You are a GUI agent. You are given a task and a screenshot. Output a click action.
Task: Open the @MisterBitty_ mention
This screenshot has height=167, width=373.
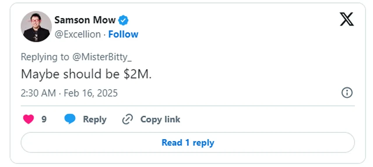coord(102,57)
